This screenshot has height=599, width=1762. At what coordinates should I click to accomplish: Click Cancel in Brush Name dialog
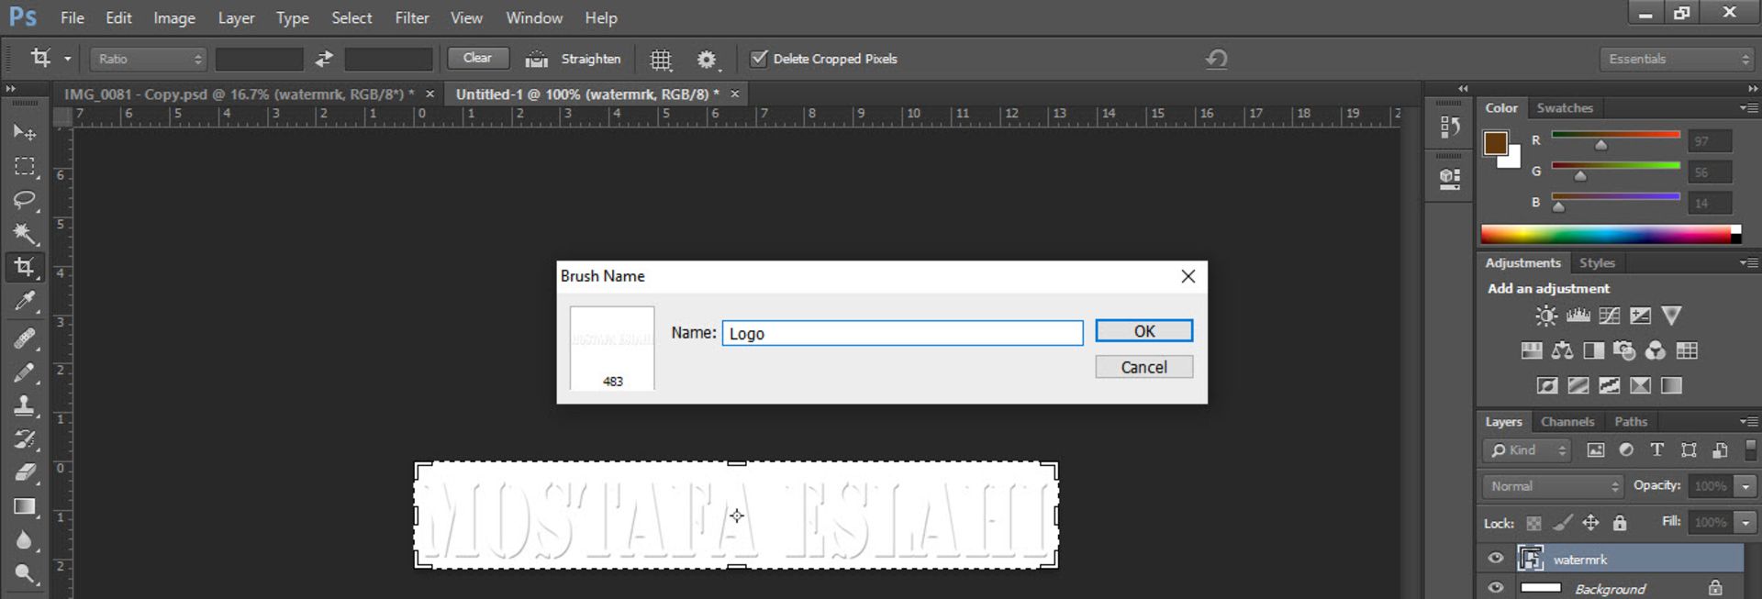click(x=1143, y=367)
